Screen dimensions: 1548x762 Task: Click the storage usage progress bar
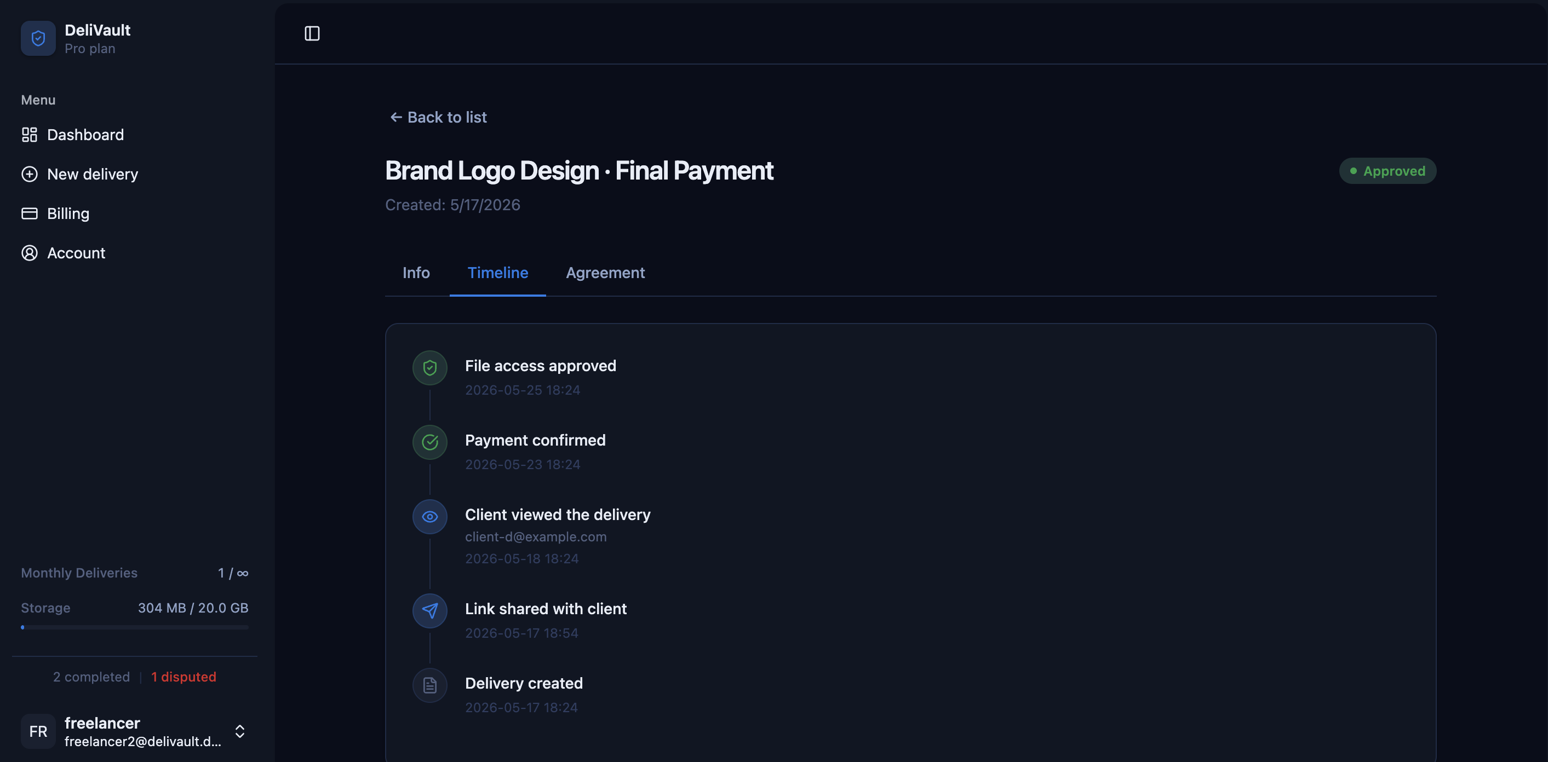click(x=135, y=627)
